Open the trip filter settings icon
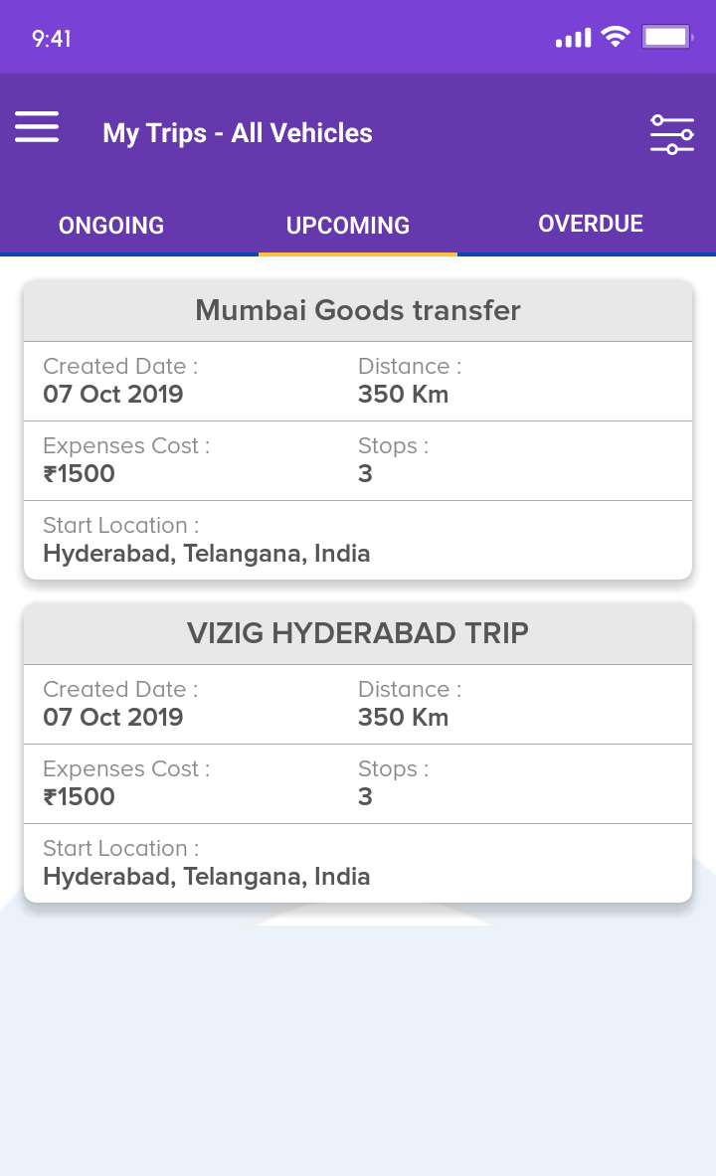The image size is (716, 1176). click(671, 134)
